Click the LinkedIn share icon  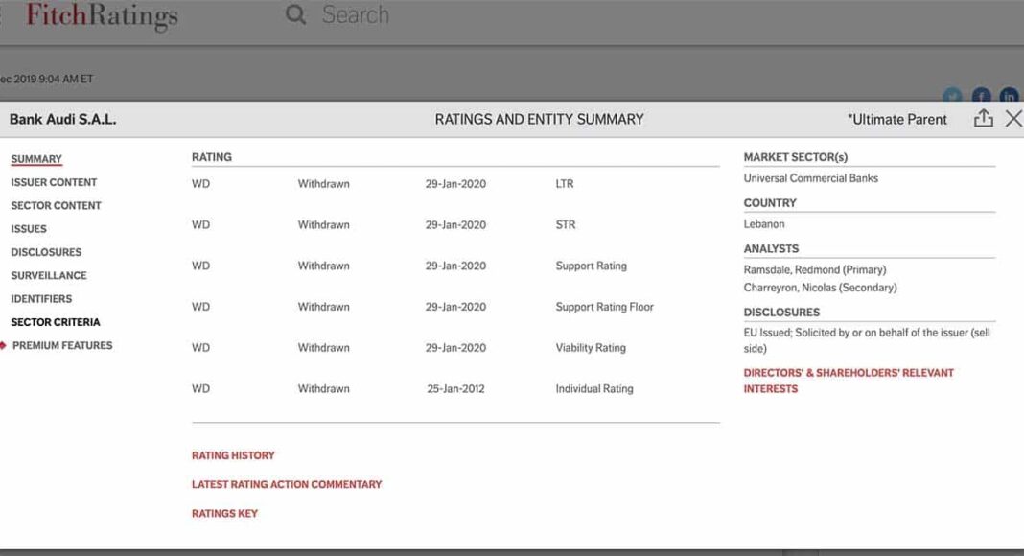[1009, 96]
